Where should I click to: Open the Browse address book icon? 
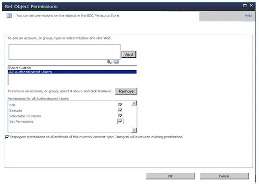click(x=116, y=62)
